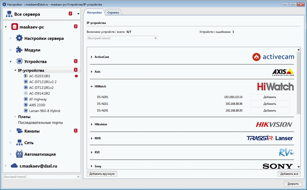Expand the Hikvision vendor group
The image size is (307, 190).
92,124
